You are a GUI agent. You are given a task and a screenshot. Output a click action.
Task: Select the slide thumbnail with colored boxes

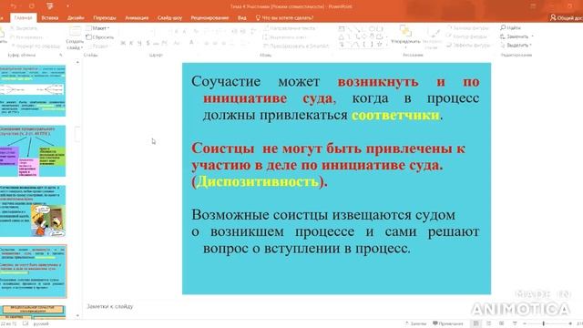pos(33,151)
